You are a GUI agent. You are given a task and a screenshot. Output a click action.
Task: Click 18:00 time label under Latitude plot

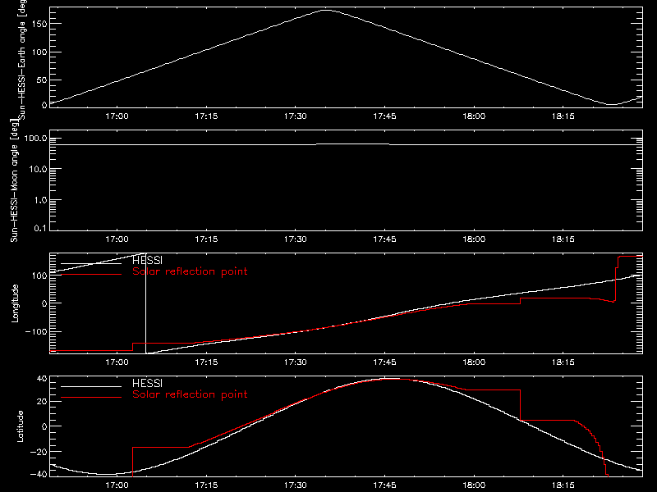pos(474,485)
